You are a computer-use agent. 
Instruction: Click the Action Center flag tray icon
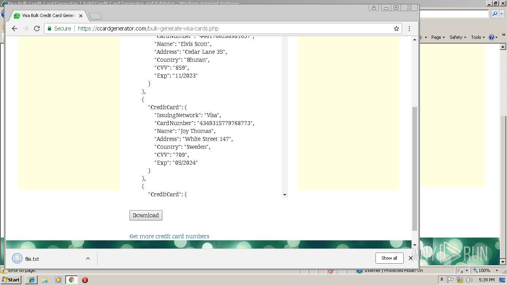[450, 280]
